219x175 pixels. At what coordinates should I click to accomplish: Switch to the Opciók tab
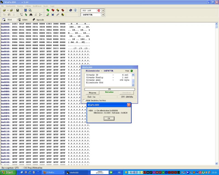tap(38, 20)
